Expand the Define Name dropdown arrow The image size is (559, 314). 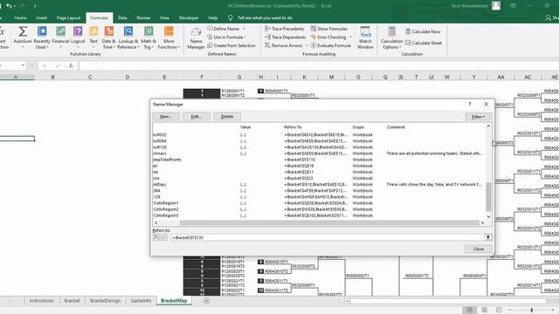pos(244,29)
